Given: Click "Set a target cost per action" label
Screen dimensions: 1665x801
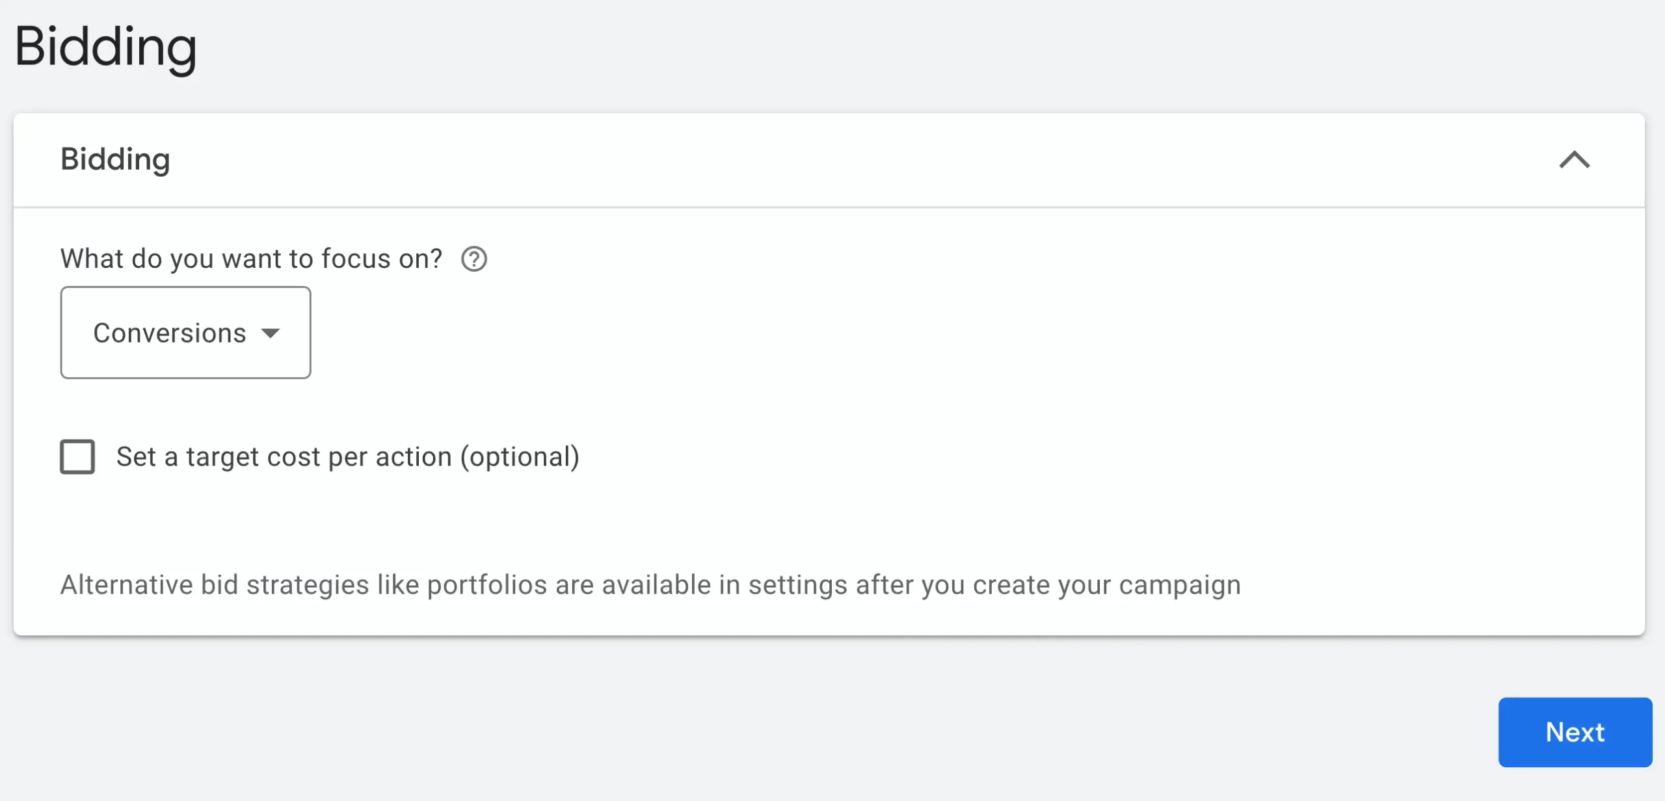Looking at the screenshot, I should (286, 456).
